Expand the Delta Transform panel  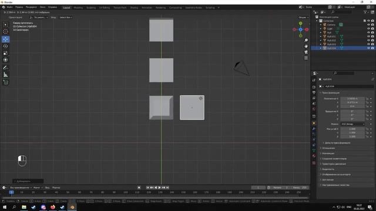[x=337, y=143]
